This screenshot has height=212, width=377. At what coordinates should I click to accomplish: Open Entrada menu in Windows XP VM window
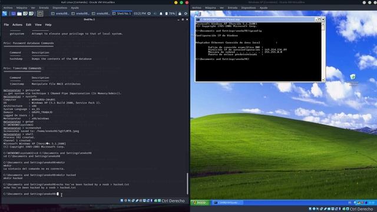coord(233,8)
